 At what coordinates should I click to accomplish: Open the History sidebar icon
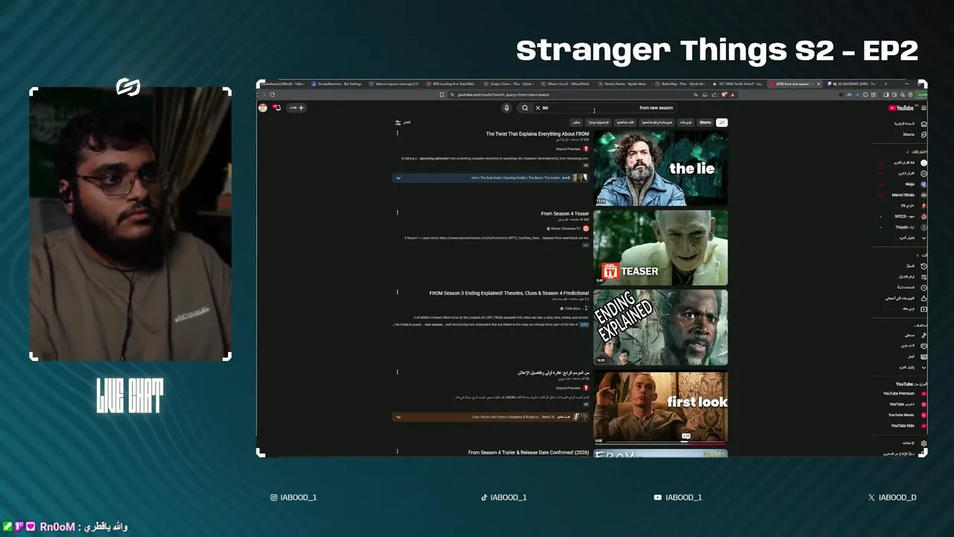[923, 266]
